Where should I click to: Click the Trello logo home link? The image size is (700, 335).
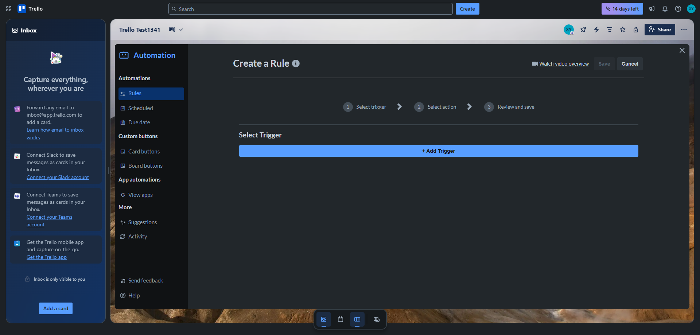tap(30, 9)
